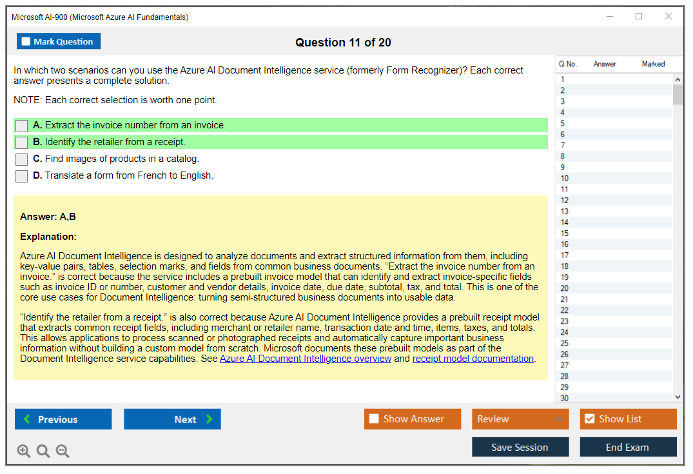Click the End Exam button

628,447
